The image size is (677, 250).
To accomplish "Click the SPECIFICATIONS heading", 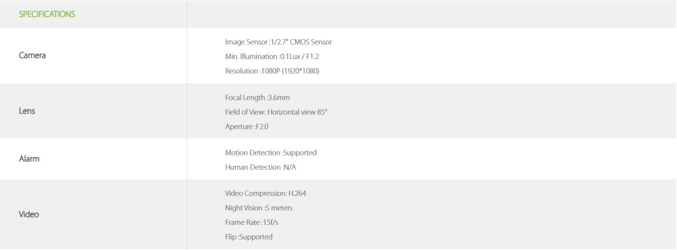I will [x=47, y=14].
